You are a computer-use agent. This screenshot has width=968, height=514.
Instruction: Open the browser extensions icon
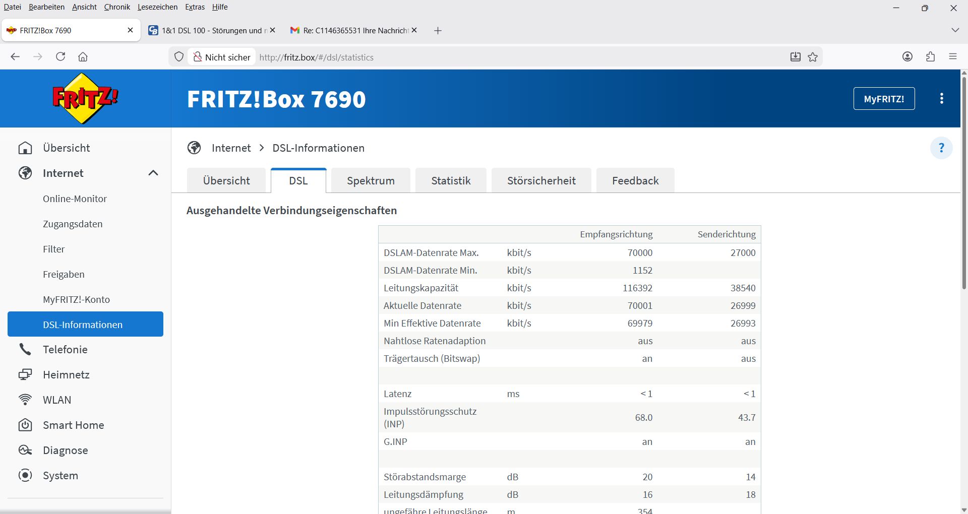click(931, 57)
